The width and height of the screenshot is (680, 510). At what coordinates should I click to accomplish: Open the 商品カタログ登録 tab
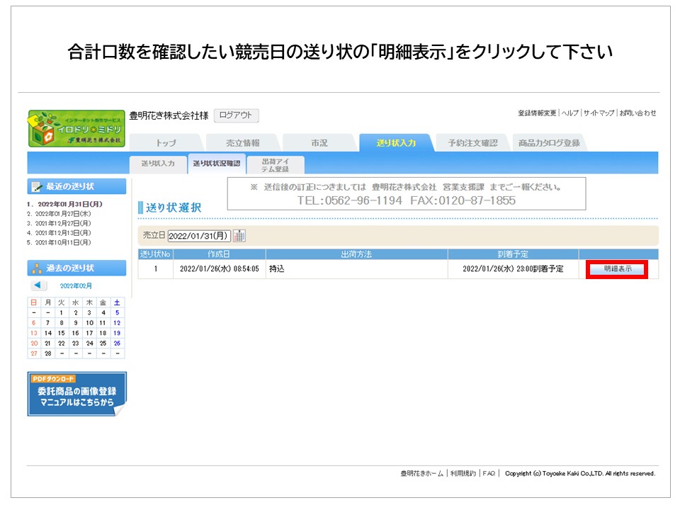549,143
